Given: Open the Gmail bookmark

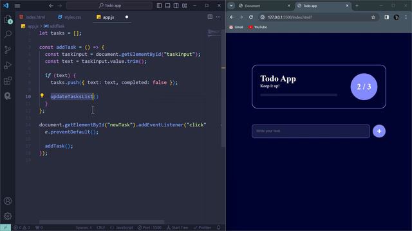Looking at the screenshot, I should click(236, 27).
